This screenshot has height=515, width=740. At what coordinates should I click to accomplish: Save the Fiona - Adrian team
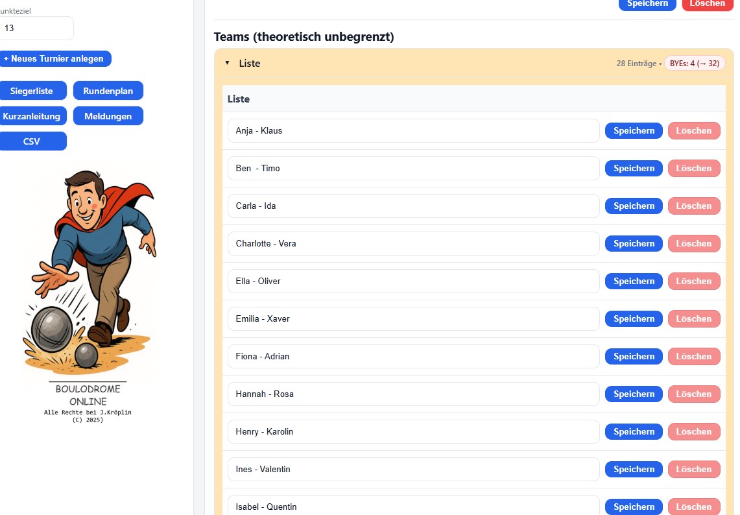point(634,356)
